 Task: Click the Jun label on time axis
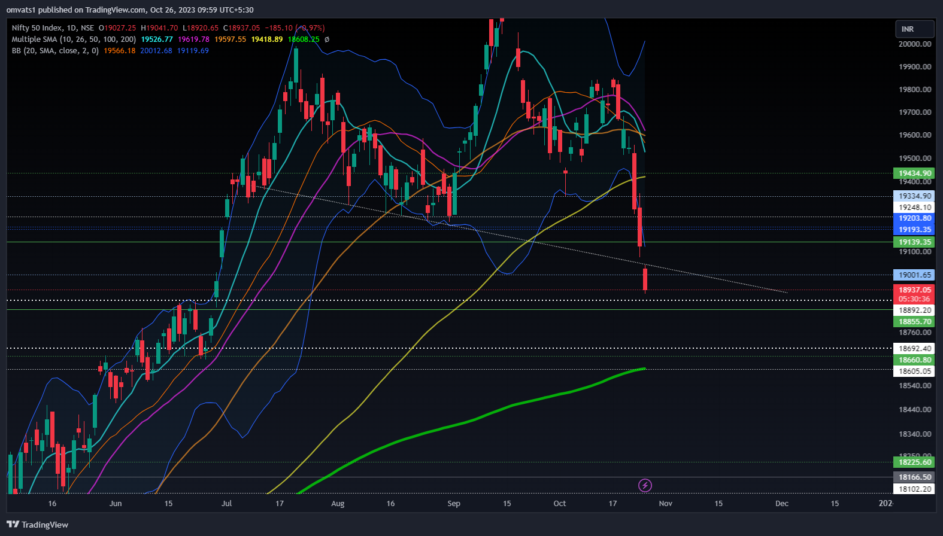click(x=116, y=504)
